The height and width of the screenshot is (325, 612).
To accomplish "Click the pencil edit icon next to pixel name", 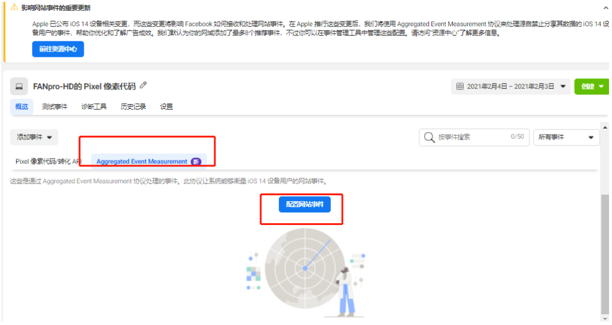I will coord(143,85).
